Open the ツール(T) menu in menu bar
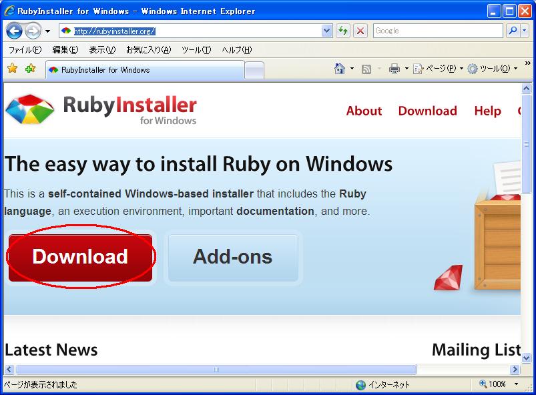This screenshot has height=395, width=536. [196, 50]
